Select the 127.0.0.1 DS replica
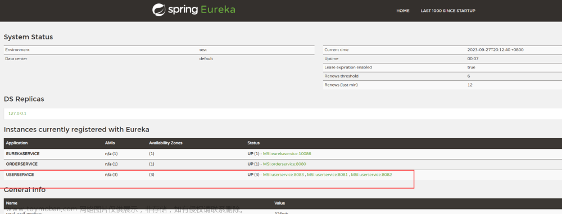Viewport: 562px width, 214px height. click(17, 113)
